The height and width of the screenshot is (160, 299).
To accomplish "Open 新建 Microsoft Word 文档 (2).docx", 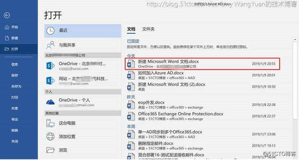I will (x=202, y=87).
